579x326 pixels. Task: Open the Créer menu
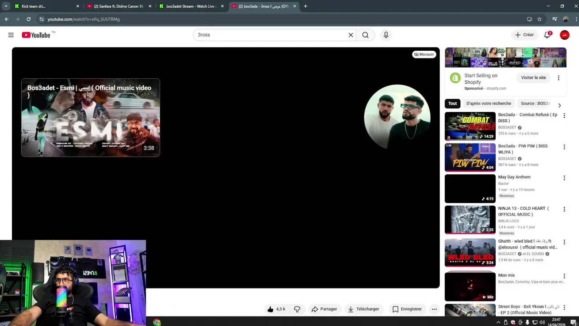pos(524,35)
